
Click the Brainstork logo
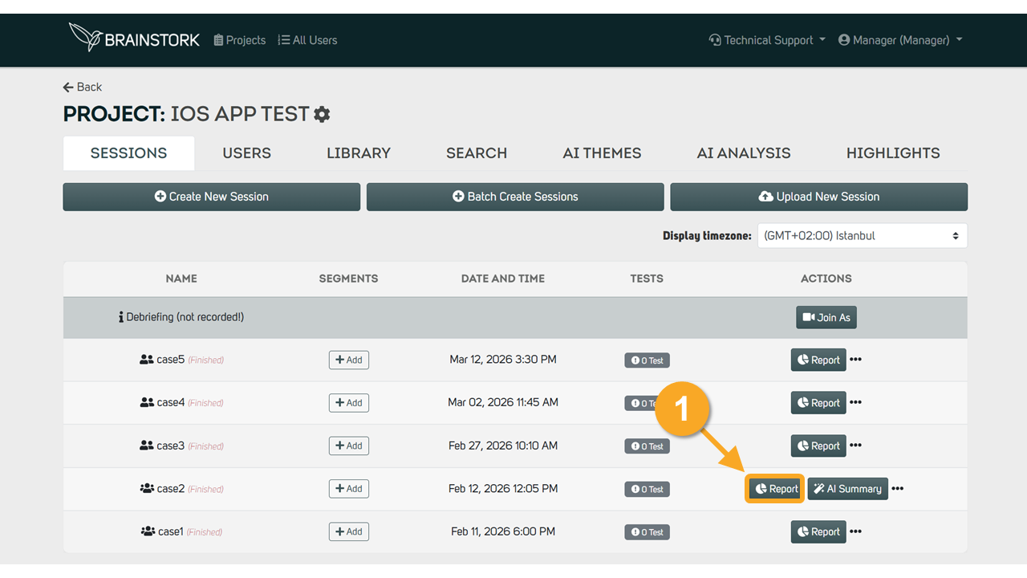coord(134,38)
